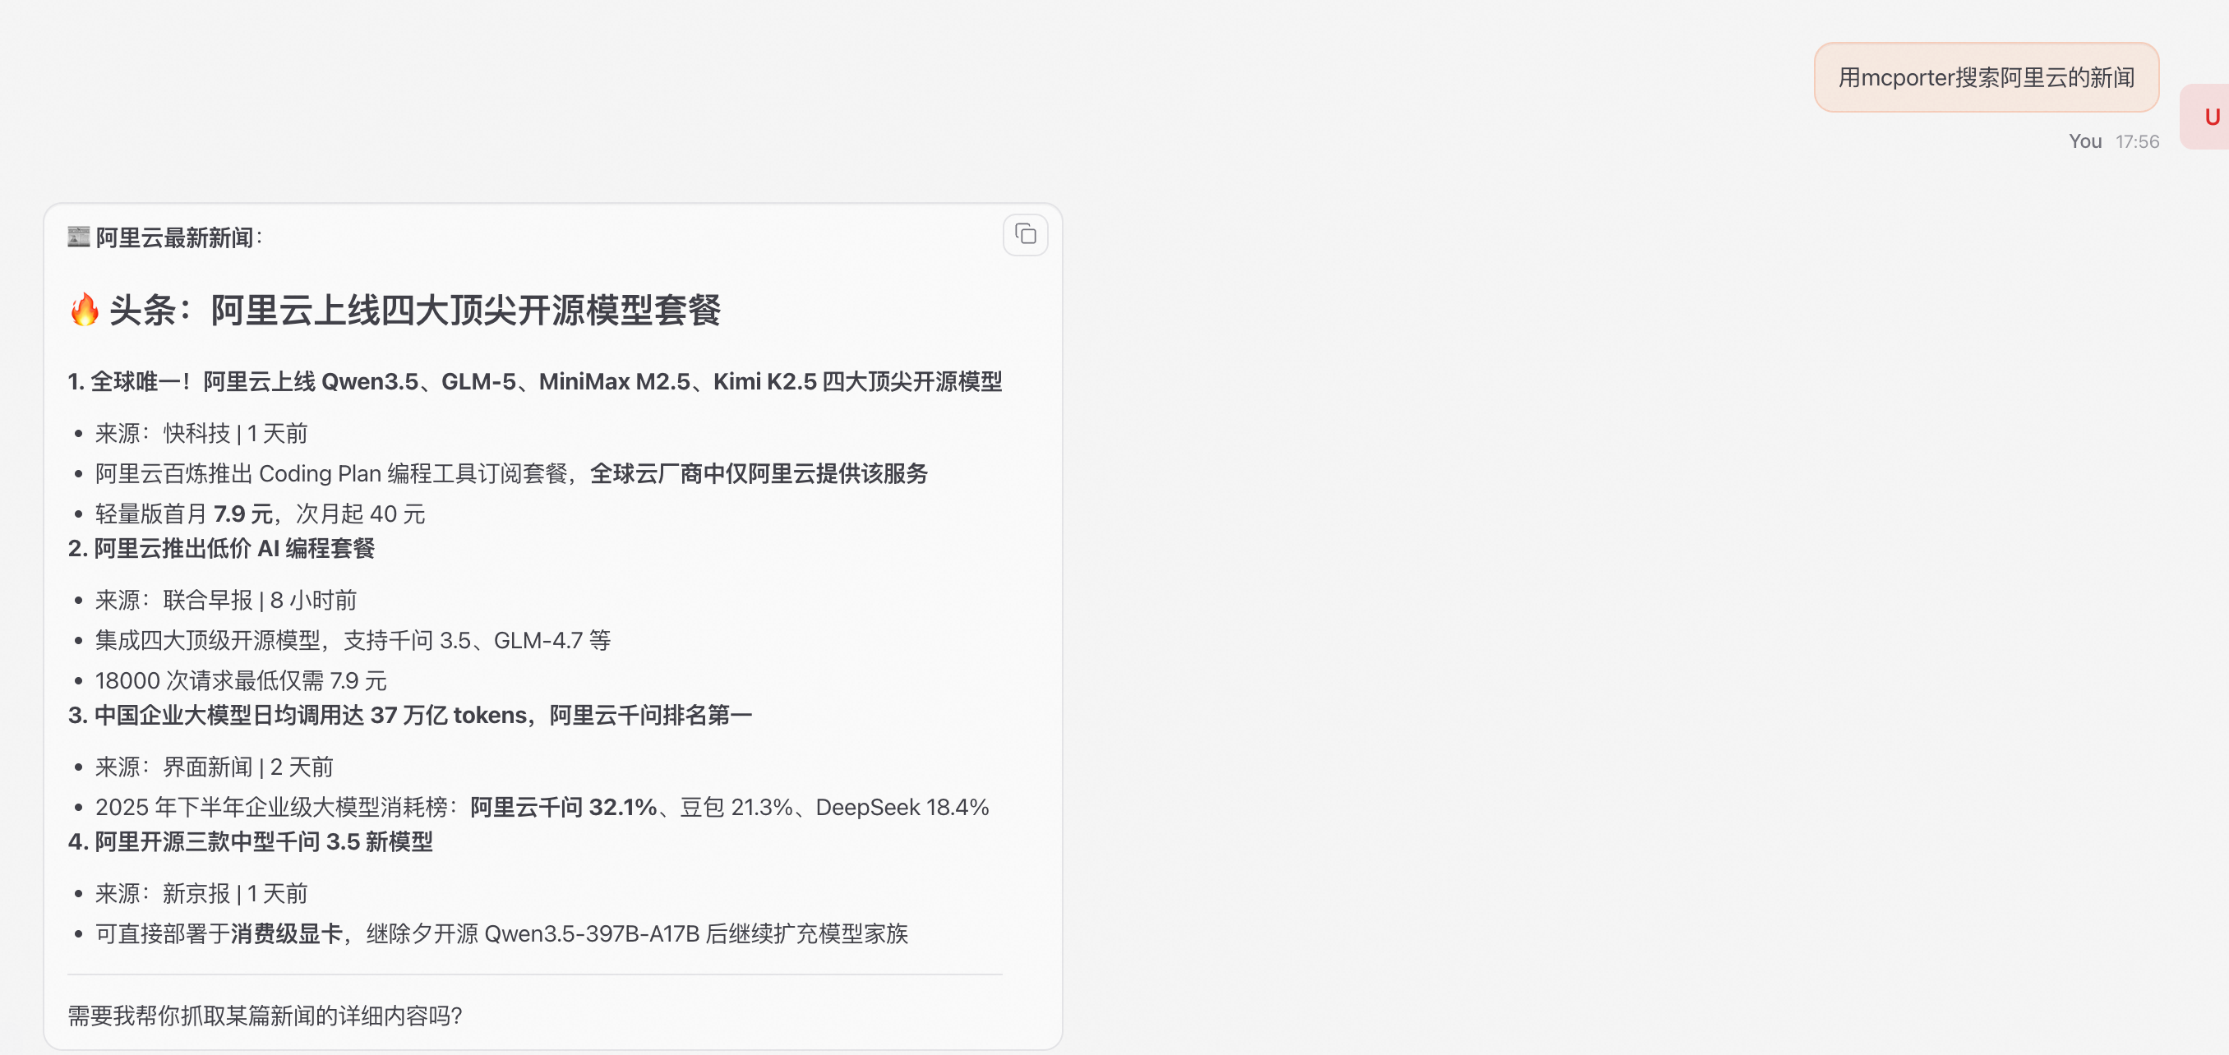Click the newspaper emoji before 阿里云最新新闻

point(79,237)
